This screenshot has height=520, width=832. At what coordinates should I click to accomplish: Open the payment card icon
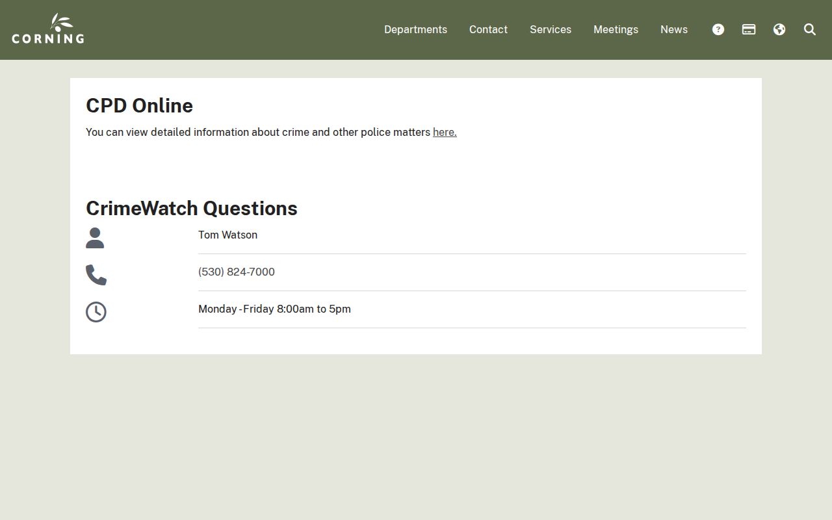point(749,29)
